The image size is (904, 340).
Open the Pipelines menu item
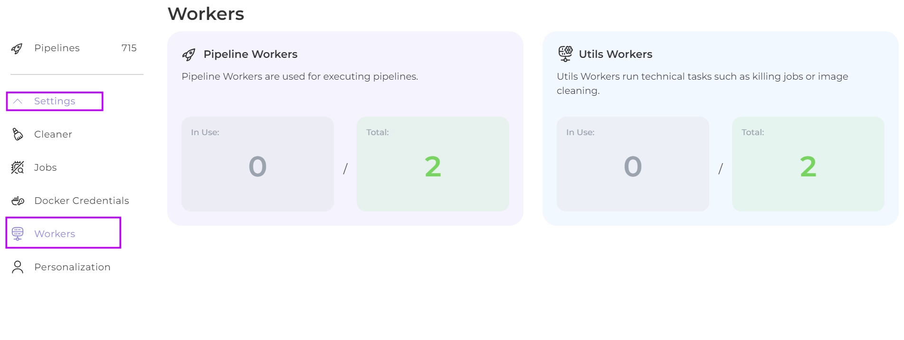[x=57, y=48]
